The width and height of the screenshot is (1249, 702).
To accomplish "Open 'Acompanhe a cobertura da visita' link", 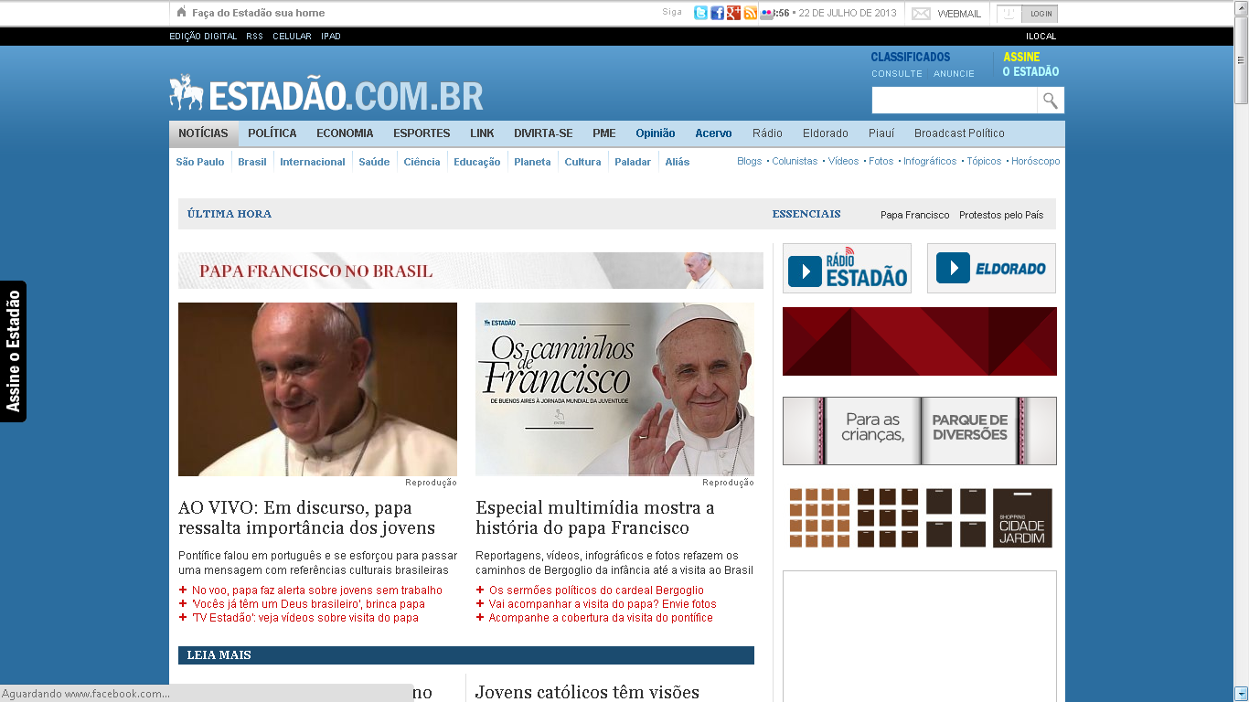I will point(601,618).
